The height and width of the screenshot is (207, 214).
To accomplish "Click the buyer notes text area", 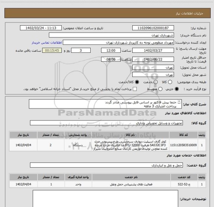I will (x=106, y=198).
